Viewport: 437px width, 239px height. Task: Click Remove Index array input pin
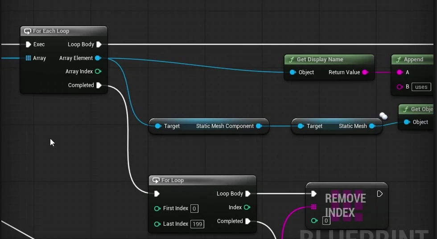[314, 207]
